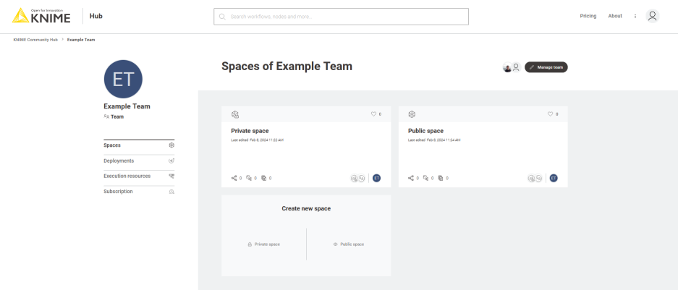Like the Public space via heart icon
Screen dimensions: 678x290
click(x=551, y=114)
